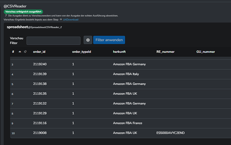Click Amazon FBA UK in row 6
The width and height of the screenshot is (231, 145).
[x=125, y=94]
